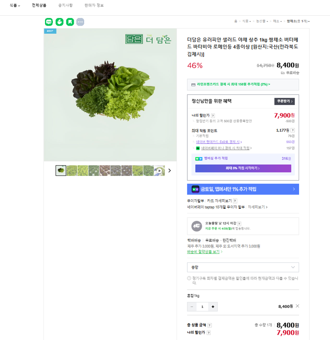Viewport: 330px width, 340px height.
Task: Open the 판매자 정보 tab
Action: (94, 5)
